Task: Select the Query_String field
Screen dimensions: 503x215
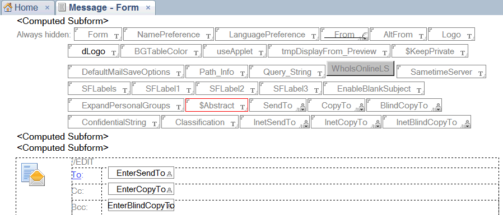Action: coord(287,71)
